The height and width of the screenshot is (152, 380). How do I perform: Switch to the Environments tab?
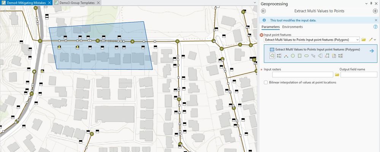point(293,27)
